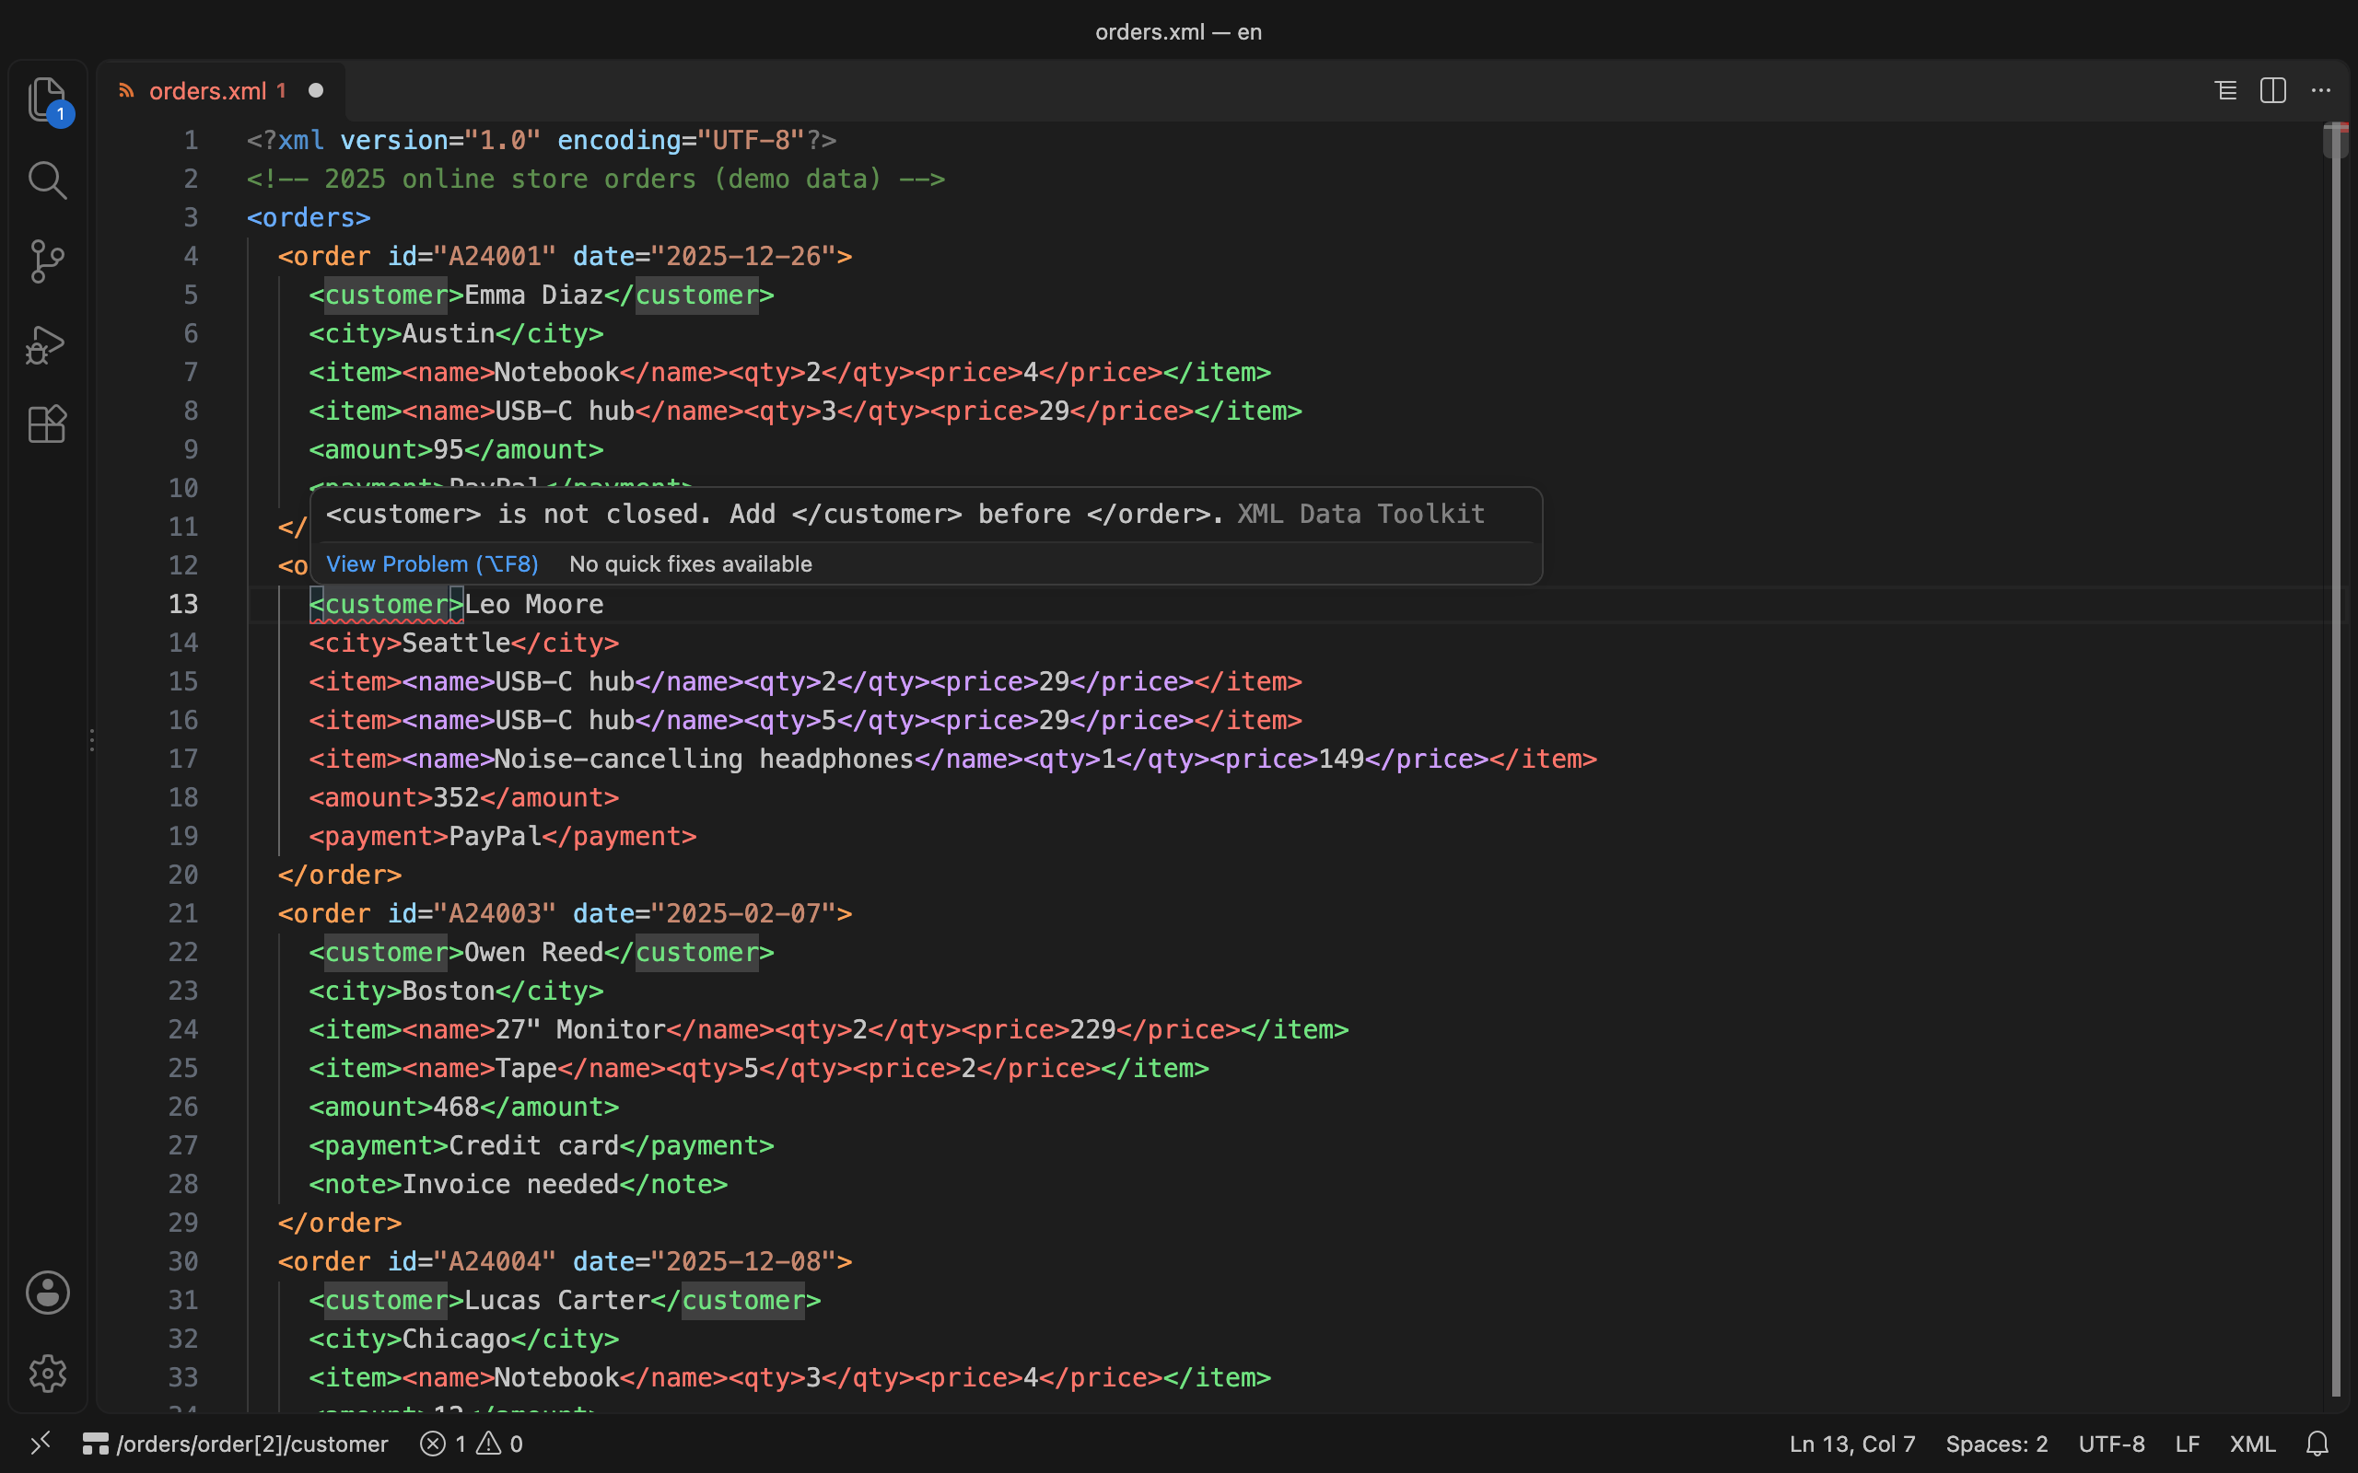Click the text Leo Moore
Image resolution: width=2358 pixels, height=1473 pixels.
pos(534,604)
